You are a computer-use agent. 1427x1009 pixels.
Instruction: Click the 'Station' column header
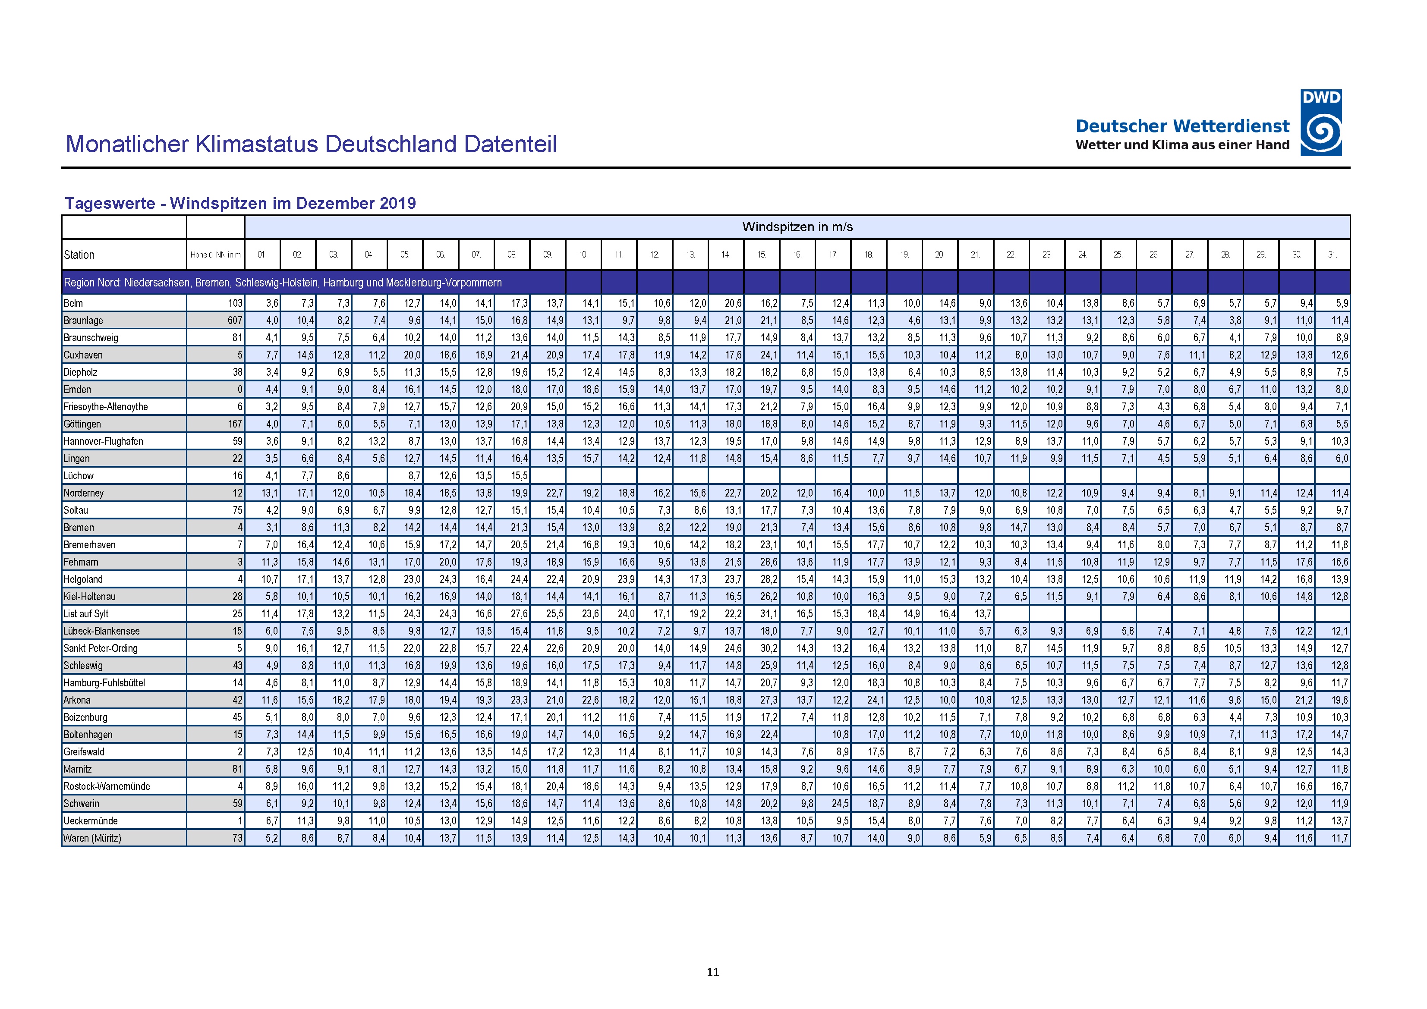[79, 255]
